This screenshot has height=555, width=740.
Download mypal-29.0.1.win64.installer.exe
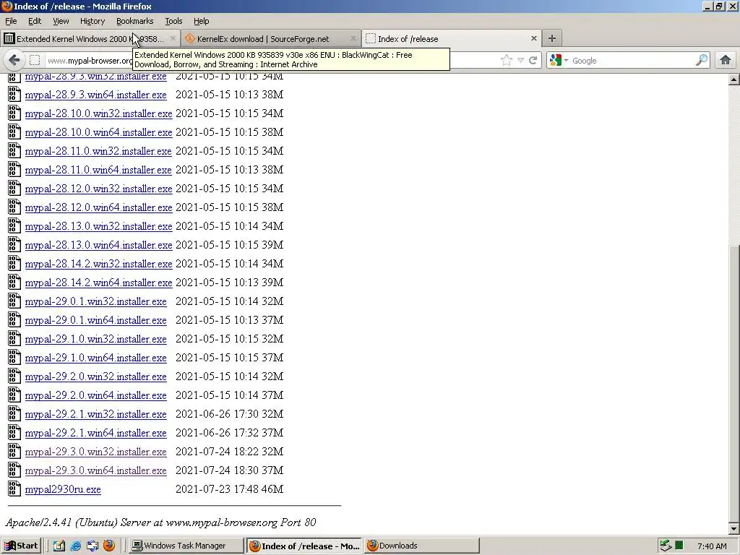click(96, 320)
